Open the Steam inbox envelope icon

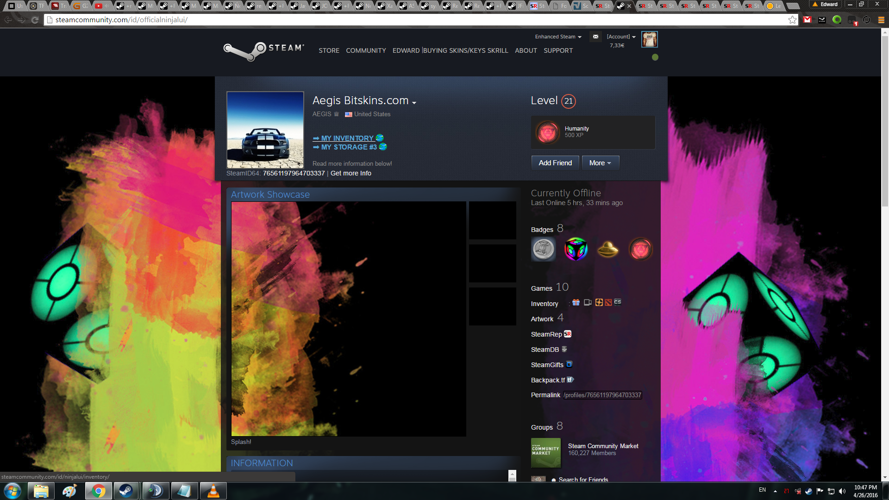(596, 37)
